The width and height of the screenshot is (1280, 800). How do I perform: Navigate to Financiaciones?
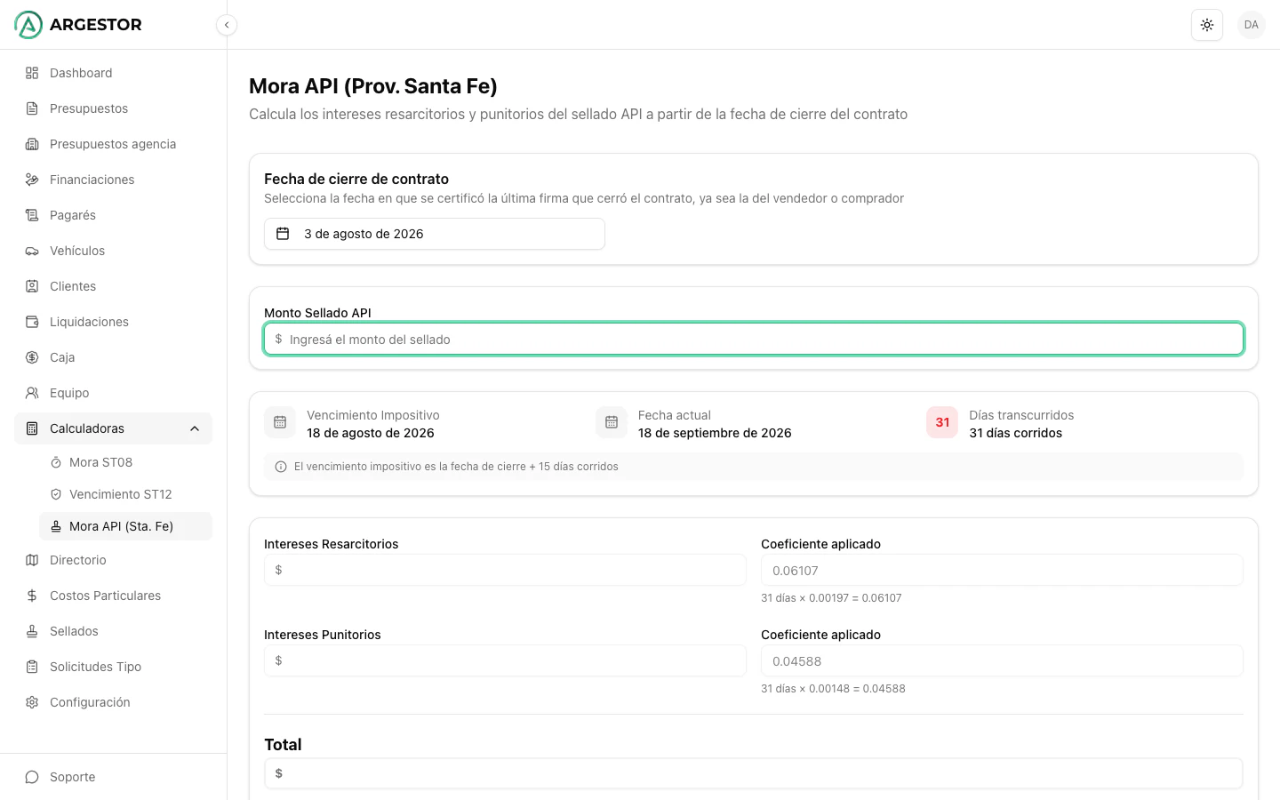coord(114,180)
